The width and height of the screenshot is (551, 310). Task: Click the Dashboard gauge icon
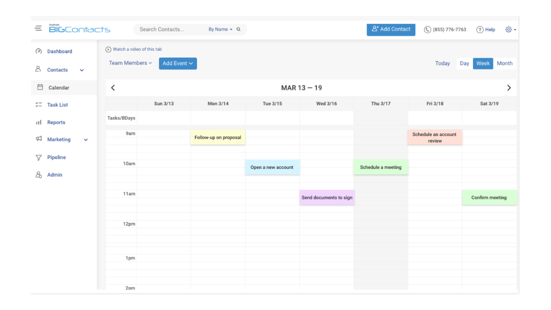[x=39, y=51]
